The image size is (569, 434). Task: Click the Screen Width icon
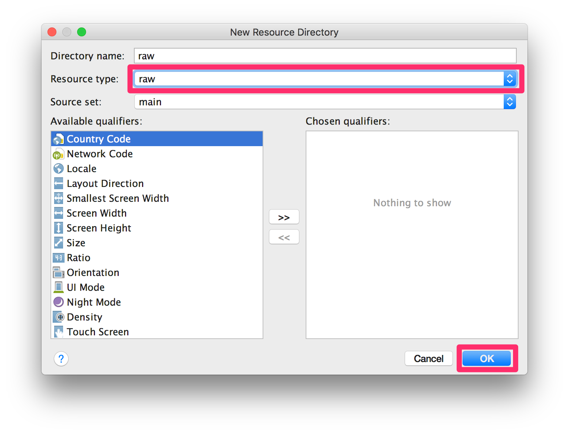58,213
